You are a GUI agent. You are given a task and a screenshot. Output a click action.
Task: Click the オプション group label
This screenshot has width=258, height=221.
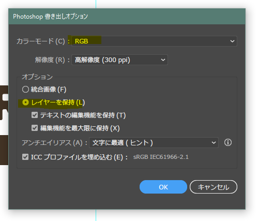[x=37, y=77]
